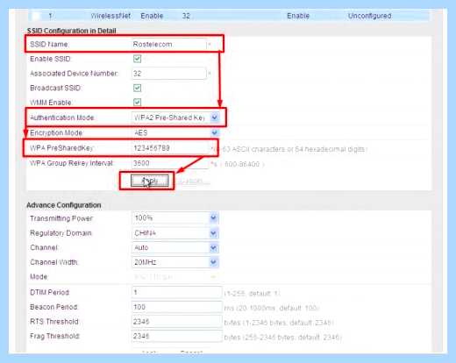Screen dimensions: 456x363
Task: Click the Unconfigured status in the SSID table
Action: [x=369, y=16]
